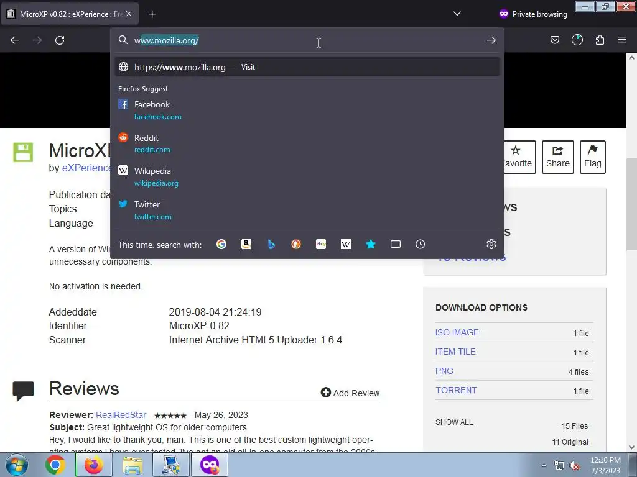637x477 pixels.
Task: Click the Addeddate value 2019-08-04 21:24:19
Action: coord(215,312)
